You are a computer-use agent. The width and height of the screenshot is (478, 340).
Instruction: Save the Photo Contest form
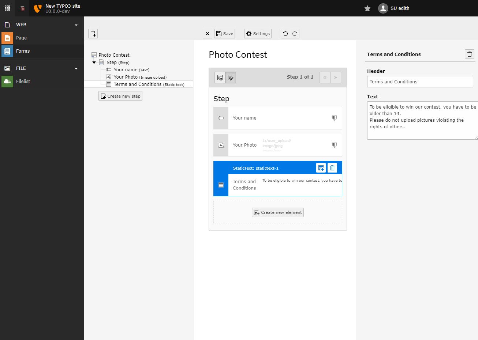point(224,33)
